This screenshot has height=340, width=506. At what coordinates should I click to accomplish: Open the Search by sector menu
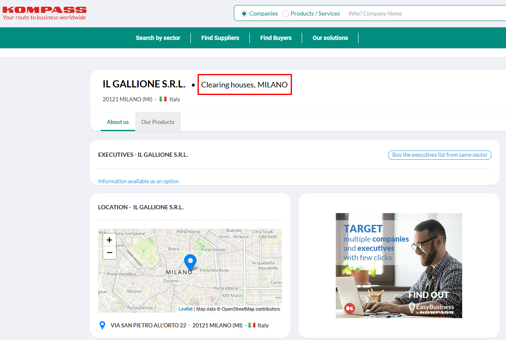[158, 38]
